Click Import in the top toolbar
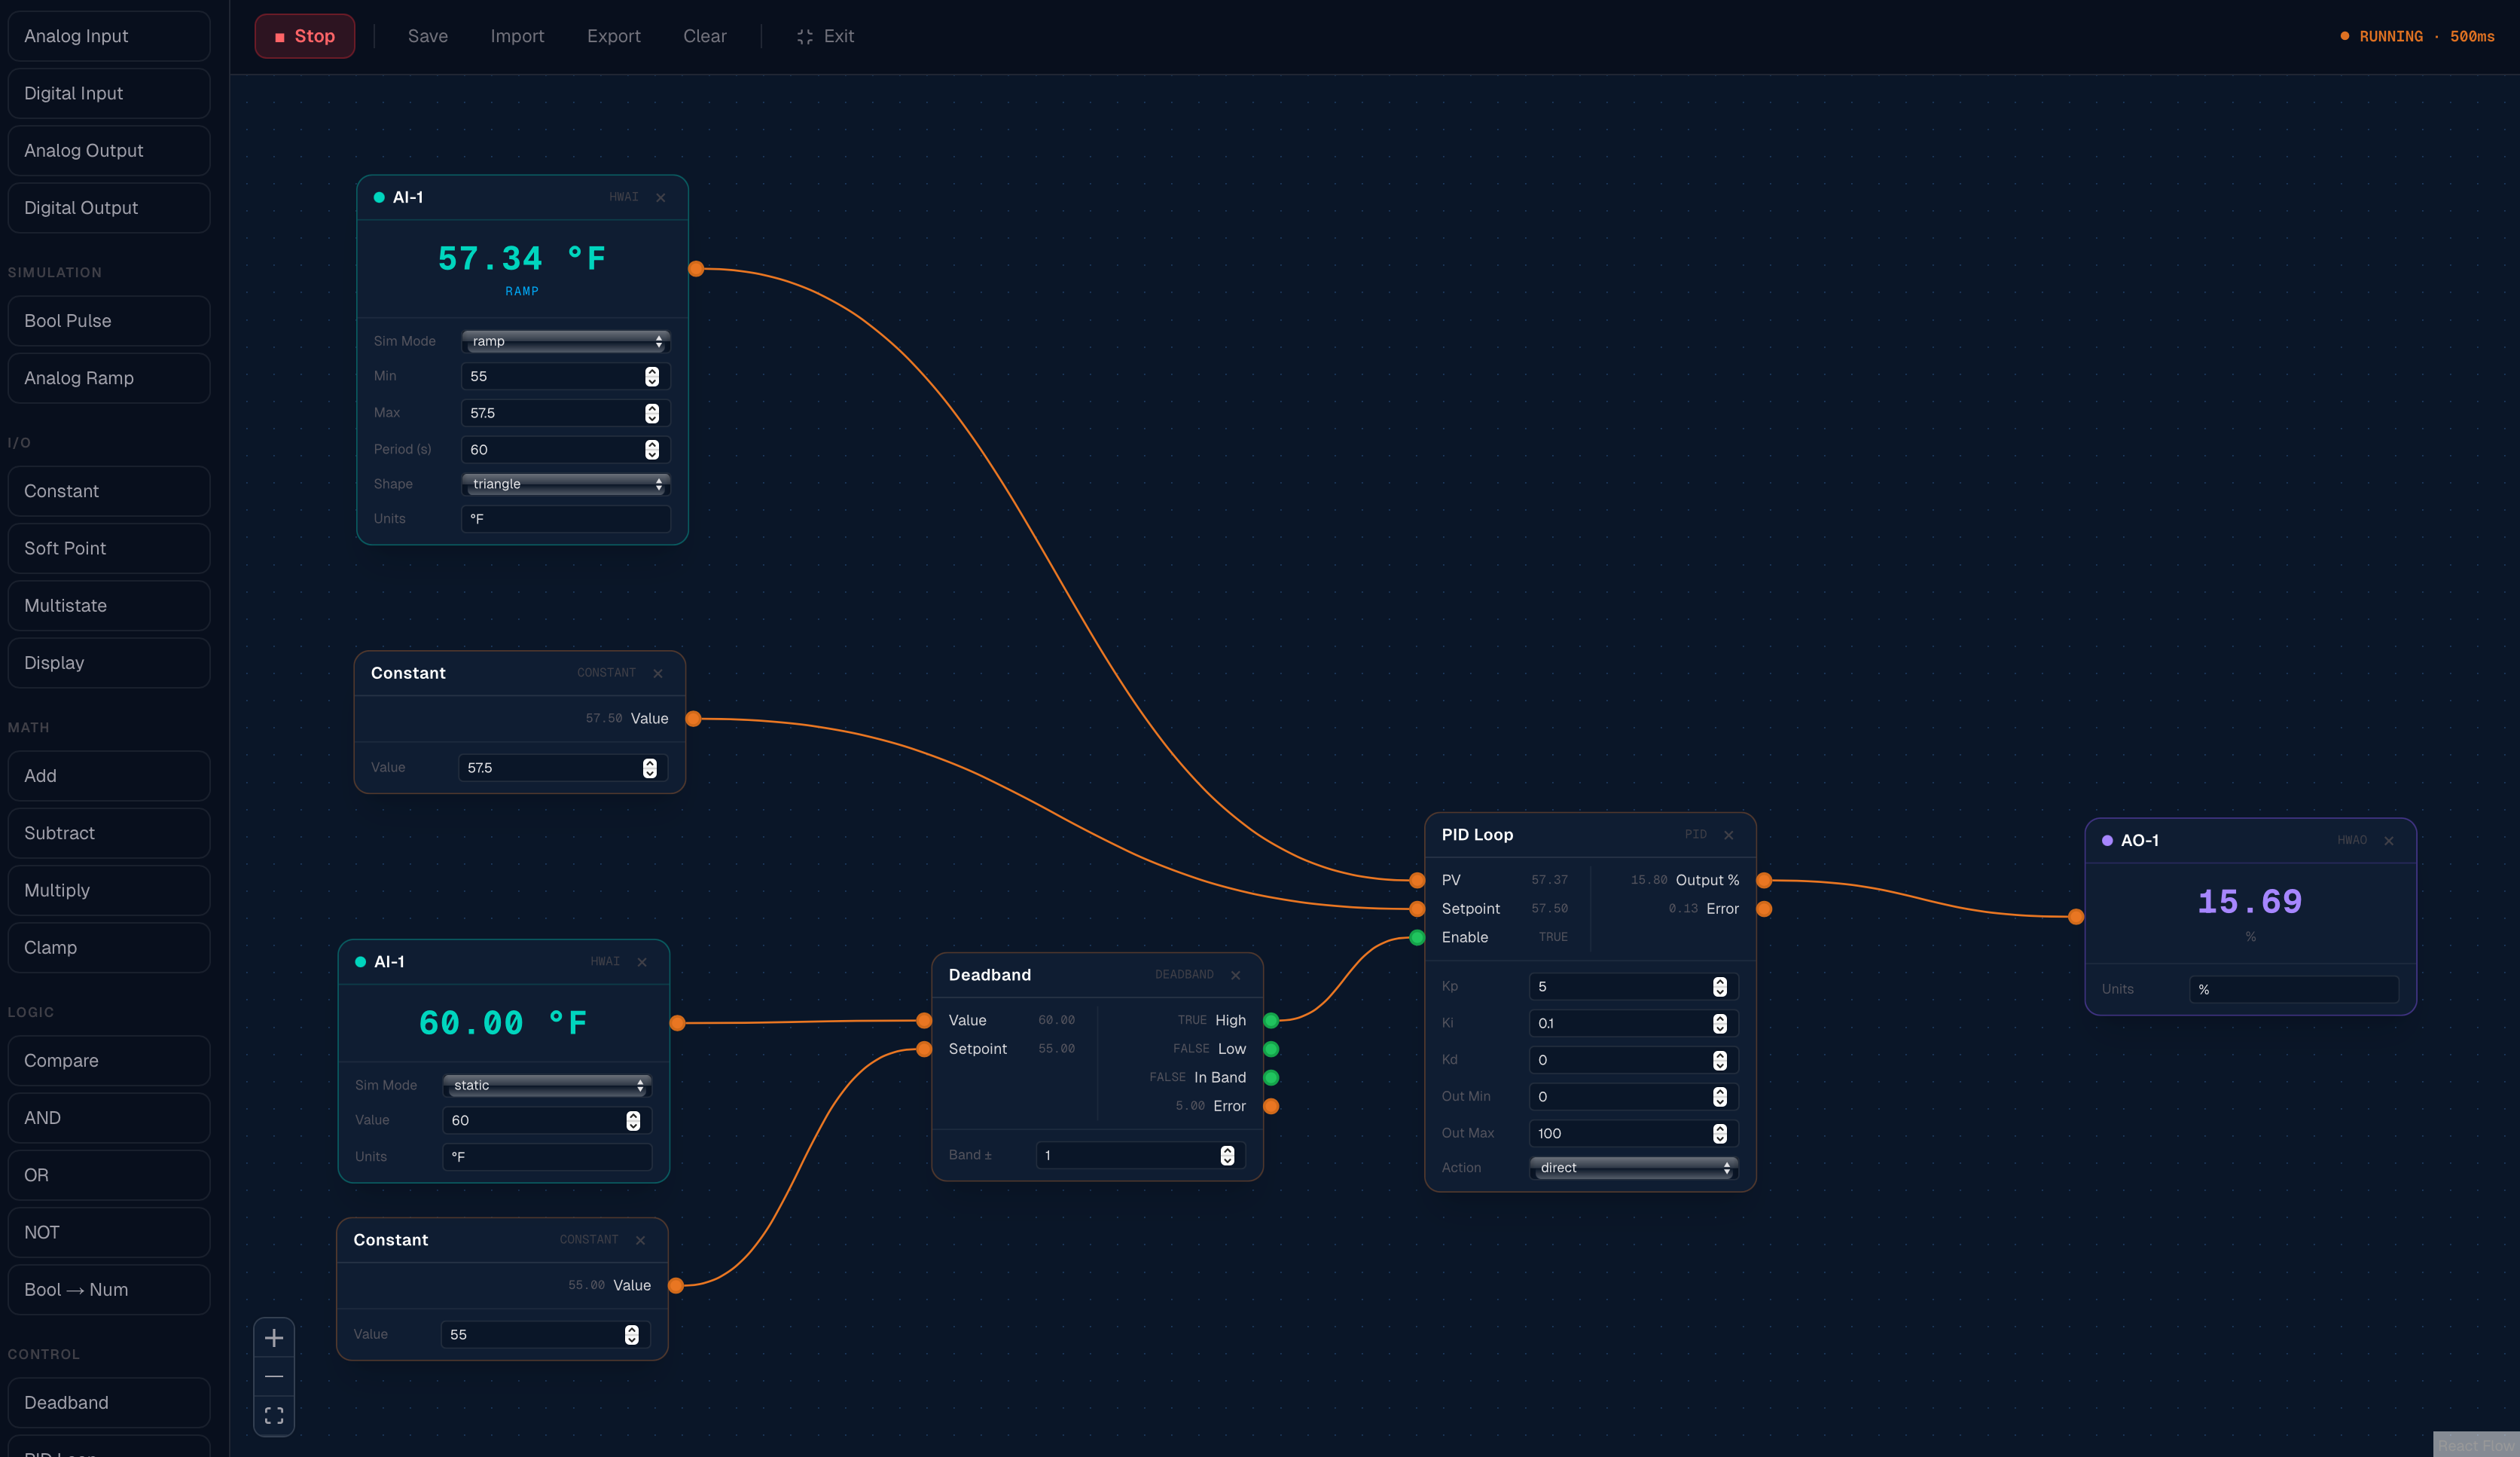The image size is (2520, 1457). click(517, 36)
